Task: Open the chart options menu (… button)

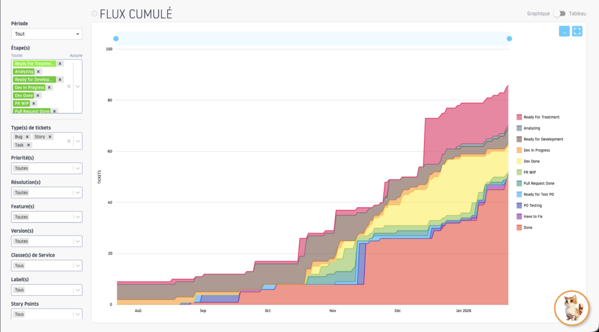Action: (x=564, y=32)
